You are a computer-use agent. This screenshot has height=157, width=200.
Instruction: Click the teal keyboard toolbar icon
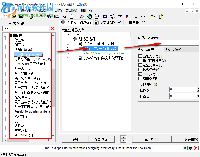(105, 16)
